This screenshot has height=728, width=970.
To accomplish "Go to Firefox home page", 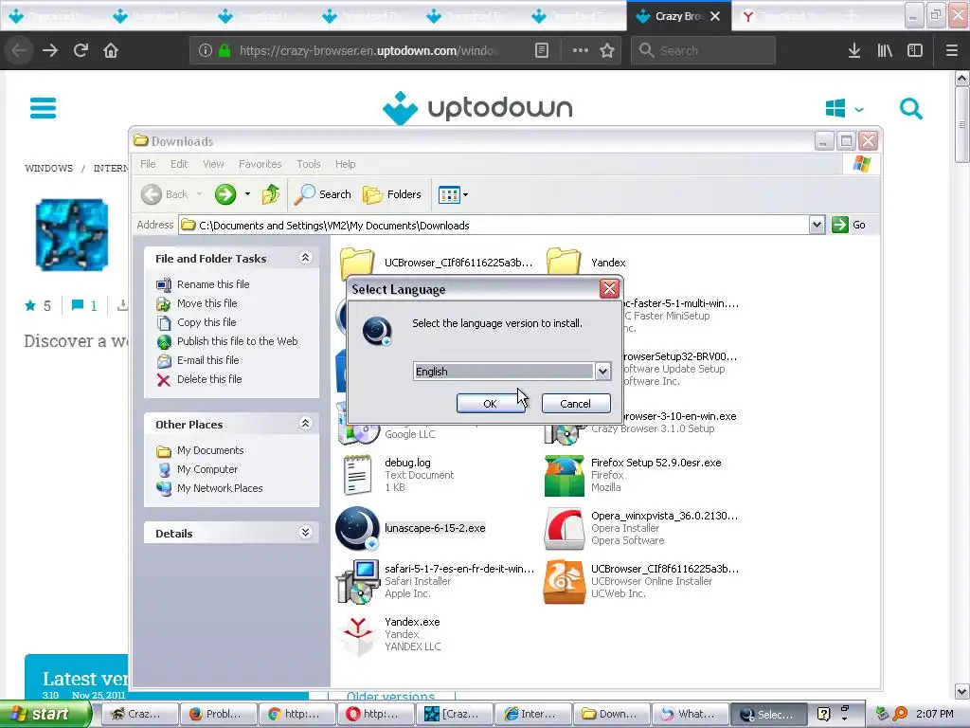I will (x=111, y=50).
